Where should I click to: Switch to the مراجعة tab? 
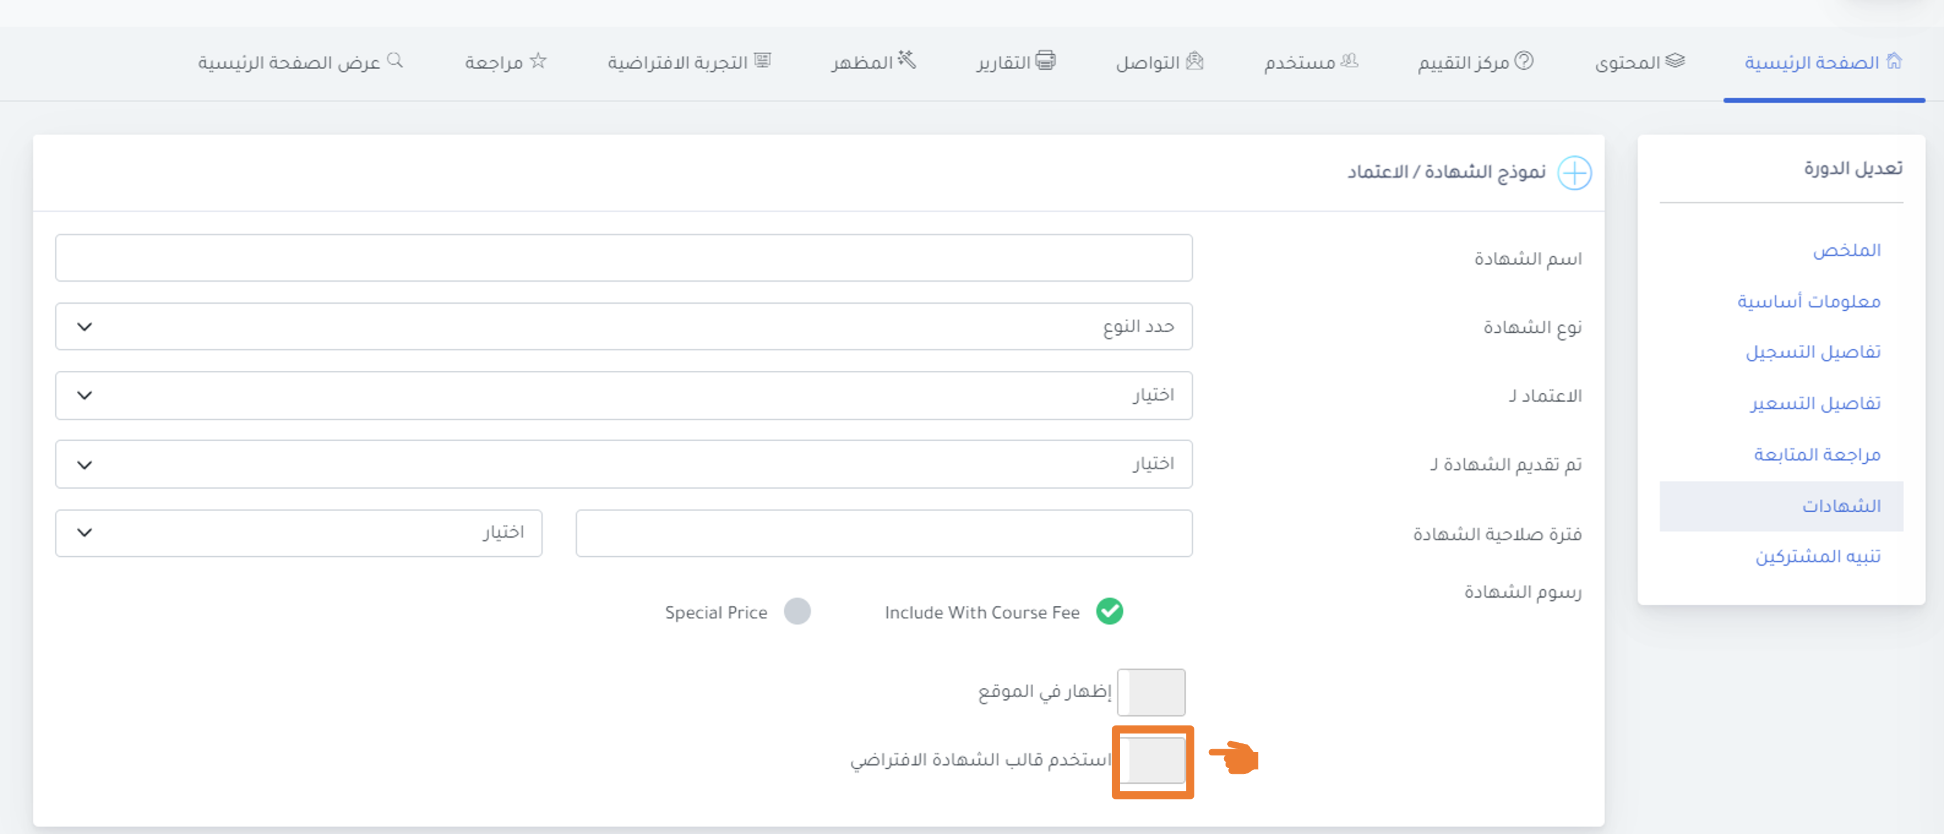(x=505, y=61)
